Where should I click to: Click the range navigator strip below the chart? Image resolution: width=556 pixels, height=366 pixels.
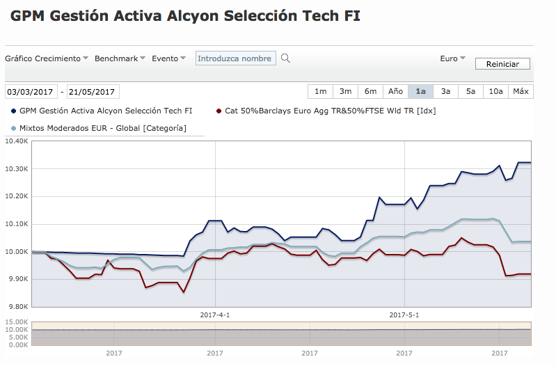click(281, 333)
